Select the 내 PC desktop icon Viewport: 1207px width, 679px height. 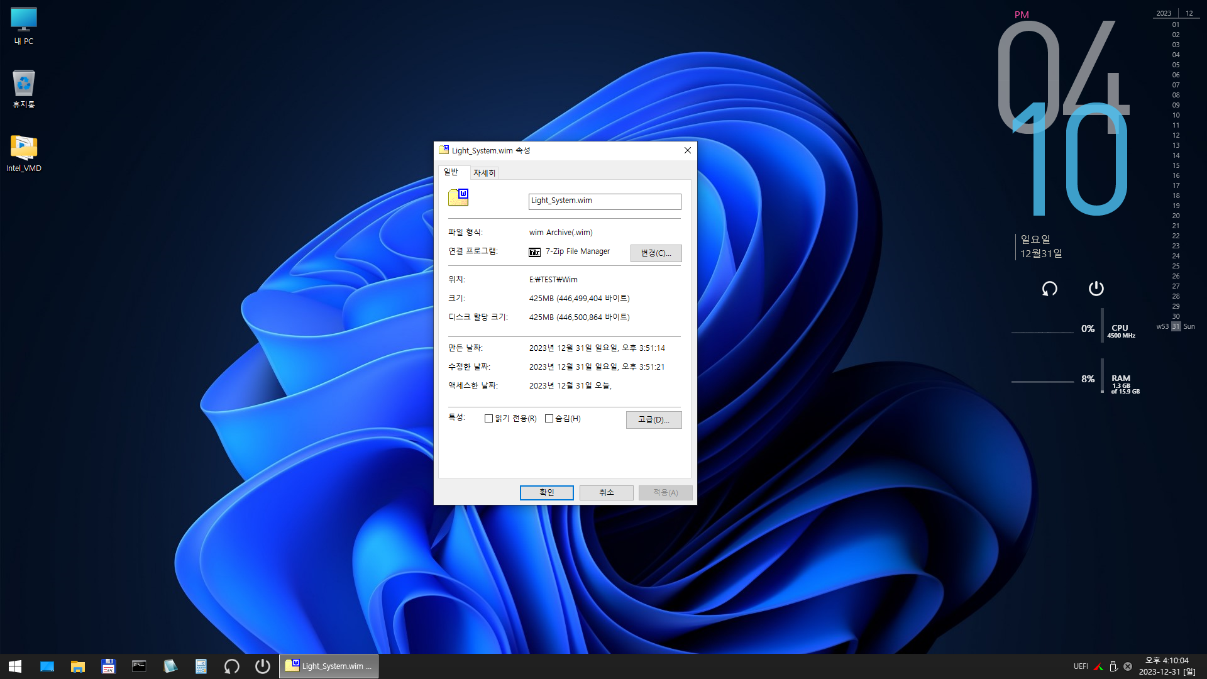click(x=24, y=26)
